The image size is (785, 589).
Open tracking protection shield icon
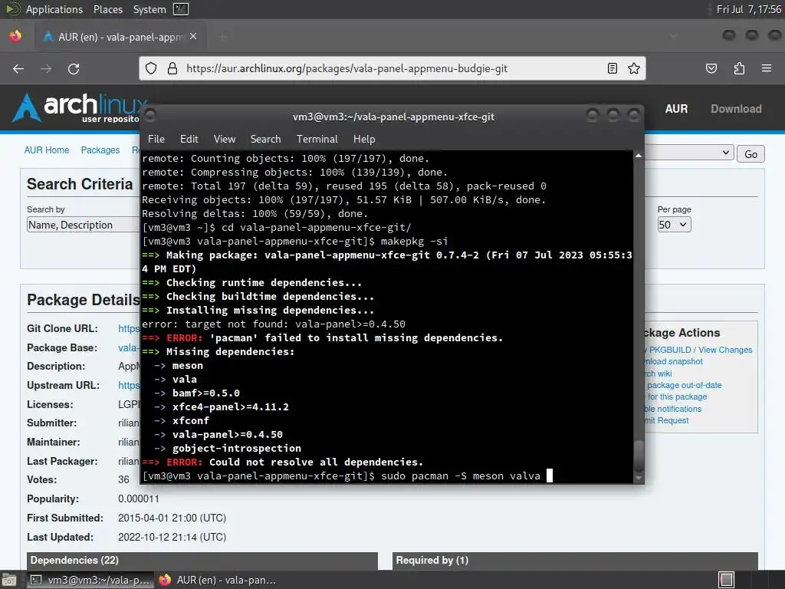(151, 68)
